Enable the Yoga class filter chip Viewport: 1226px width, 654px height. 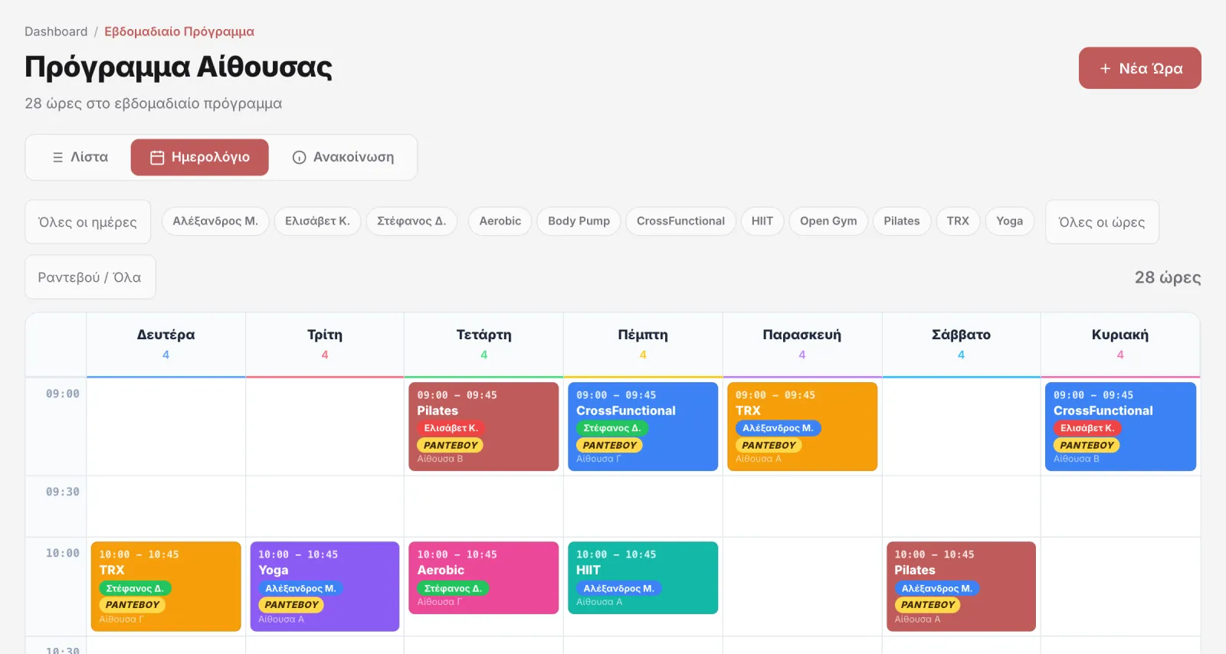tap(1009, 221)
